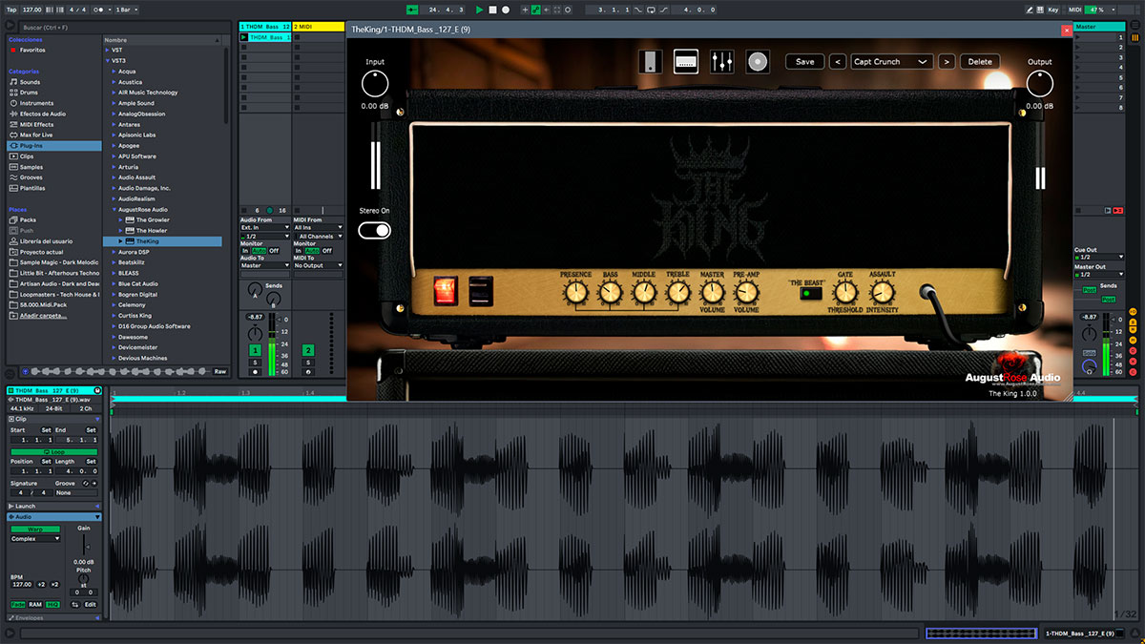
Task: Collapse the VST3 folder in the browser
Action: pos(108,60)
